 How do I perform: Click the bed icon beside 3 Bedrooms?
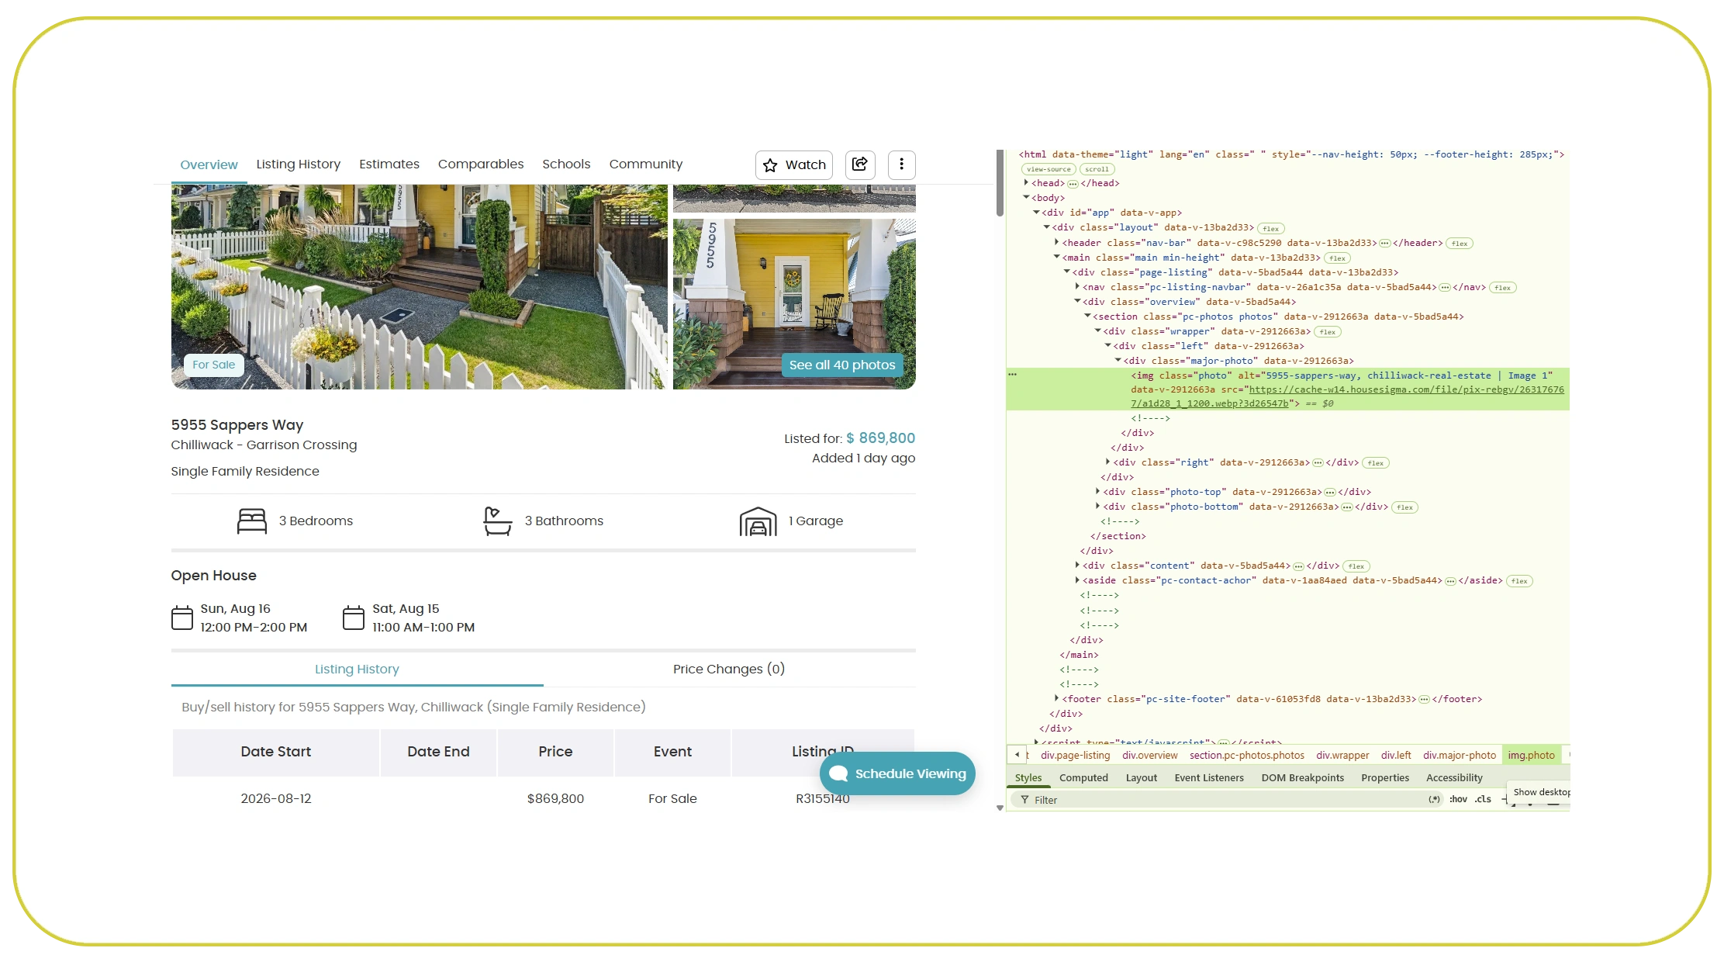click(x=251, y=521)
